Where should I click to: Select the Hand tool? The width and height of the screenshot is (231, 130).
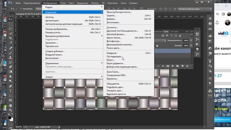pyautogui.click(x=10, y=105)
